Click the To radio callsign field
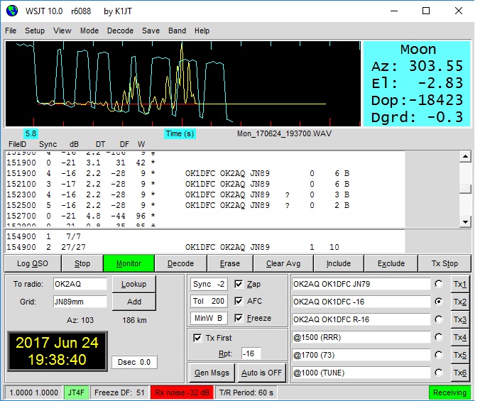The image size is (485, 401). click(x=79, y=284)
